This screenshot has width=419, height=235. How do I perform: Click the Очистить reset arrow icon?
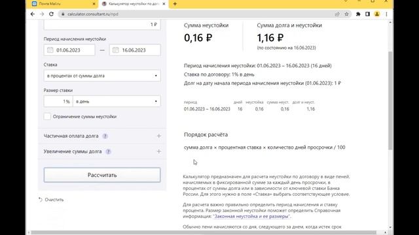(x=41, y=200)
